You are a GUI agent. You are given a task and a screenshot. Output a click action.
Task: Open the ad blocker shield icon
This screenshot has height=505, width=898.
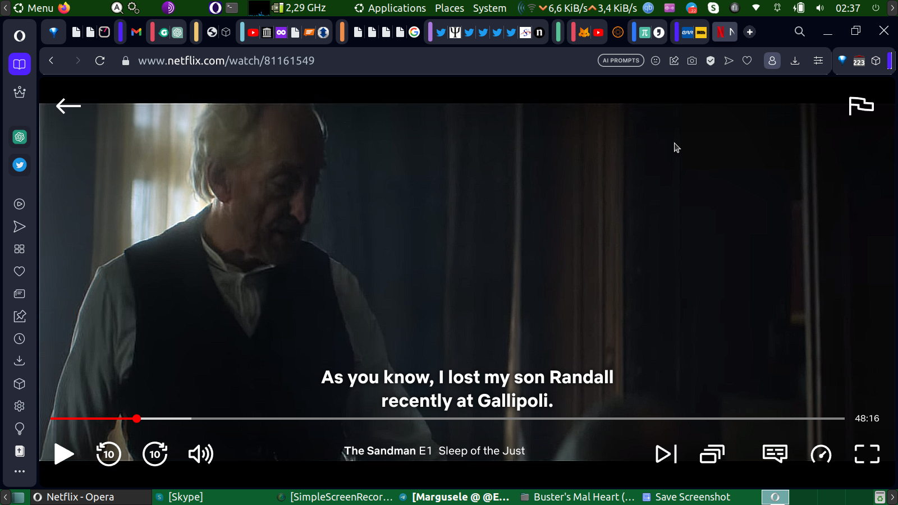[x=711, y=61]
